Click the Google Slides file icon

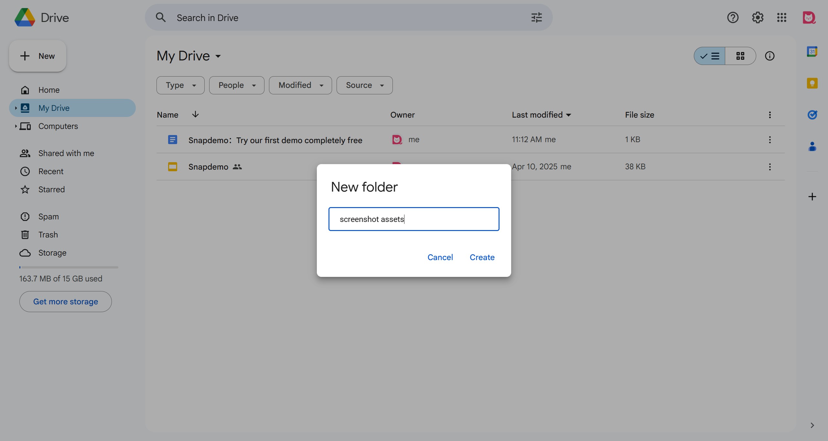click(x=172, y=167)
